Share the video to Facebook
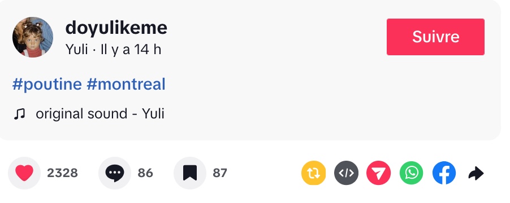The image size is (510, 203). (444, 173)
